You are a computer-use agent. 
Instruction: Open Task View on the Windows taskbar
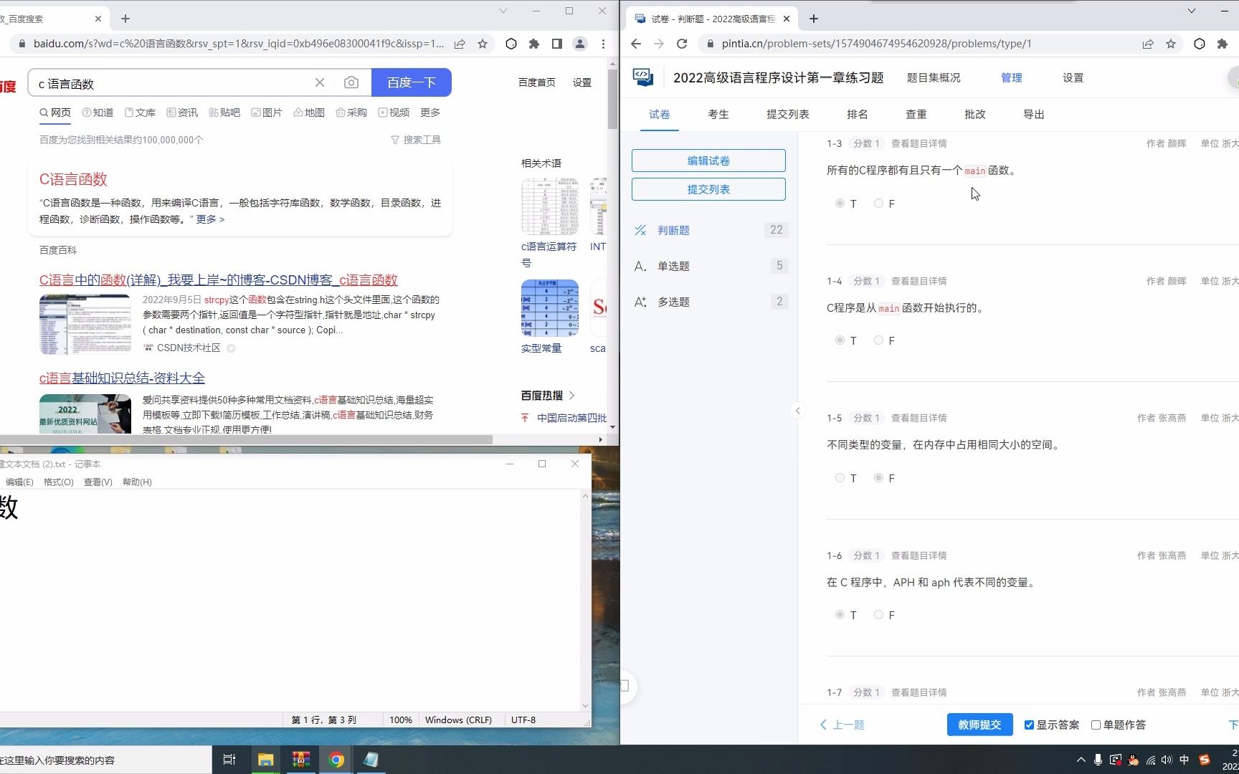(229, 760)
